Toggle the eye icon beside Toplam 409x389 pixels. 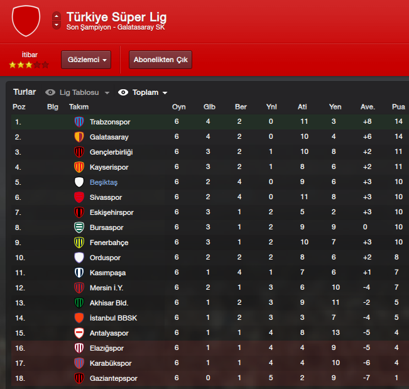pyautogui.click(x=123, y=92)
